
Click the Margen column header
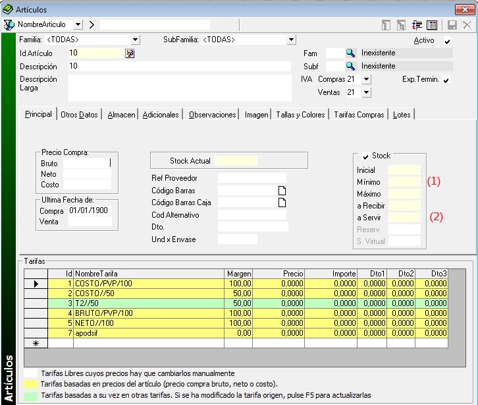pos(238,274)
